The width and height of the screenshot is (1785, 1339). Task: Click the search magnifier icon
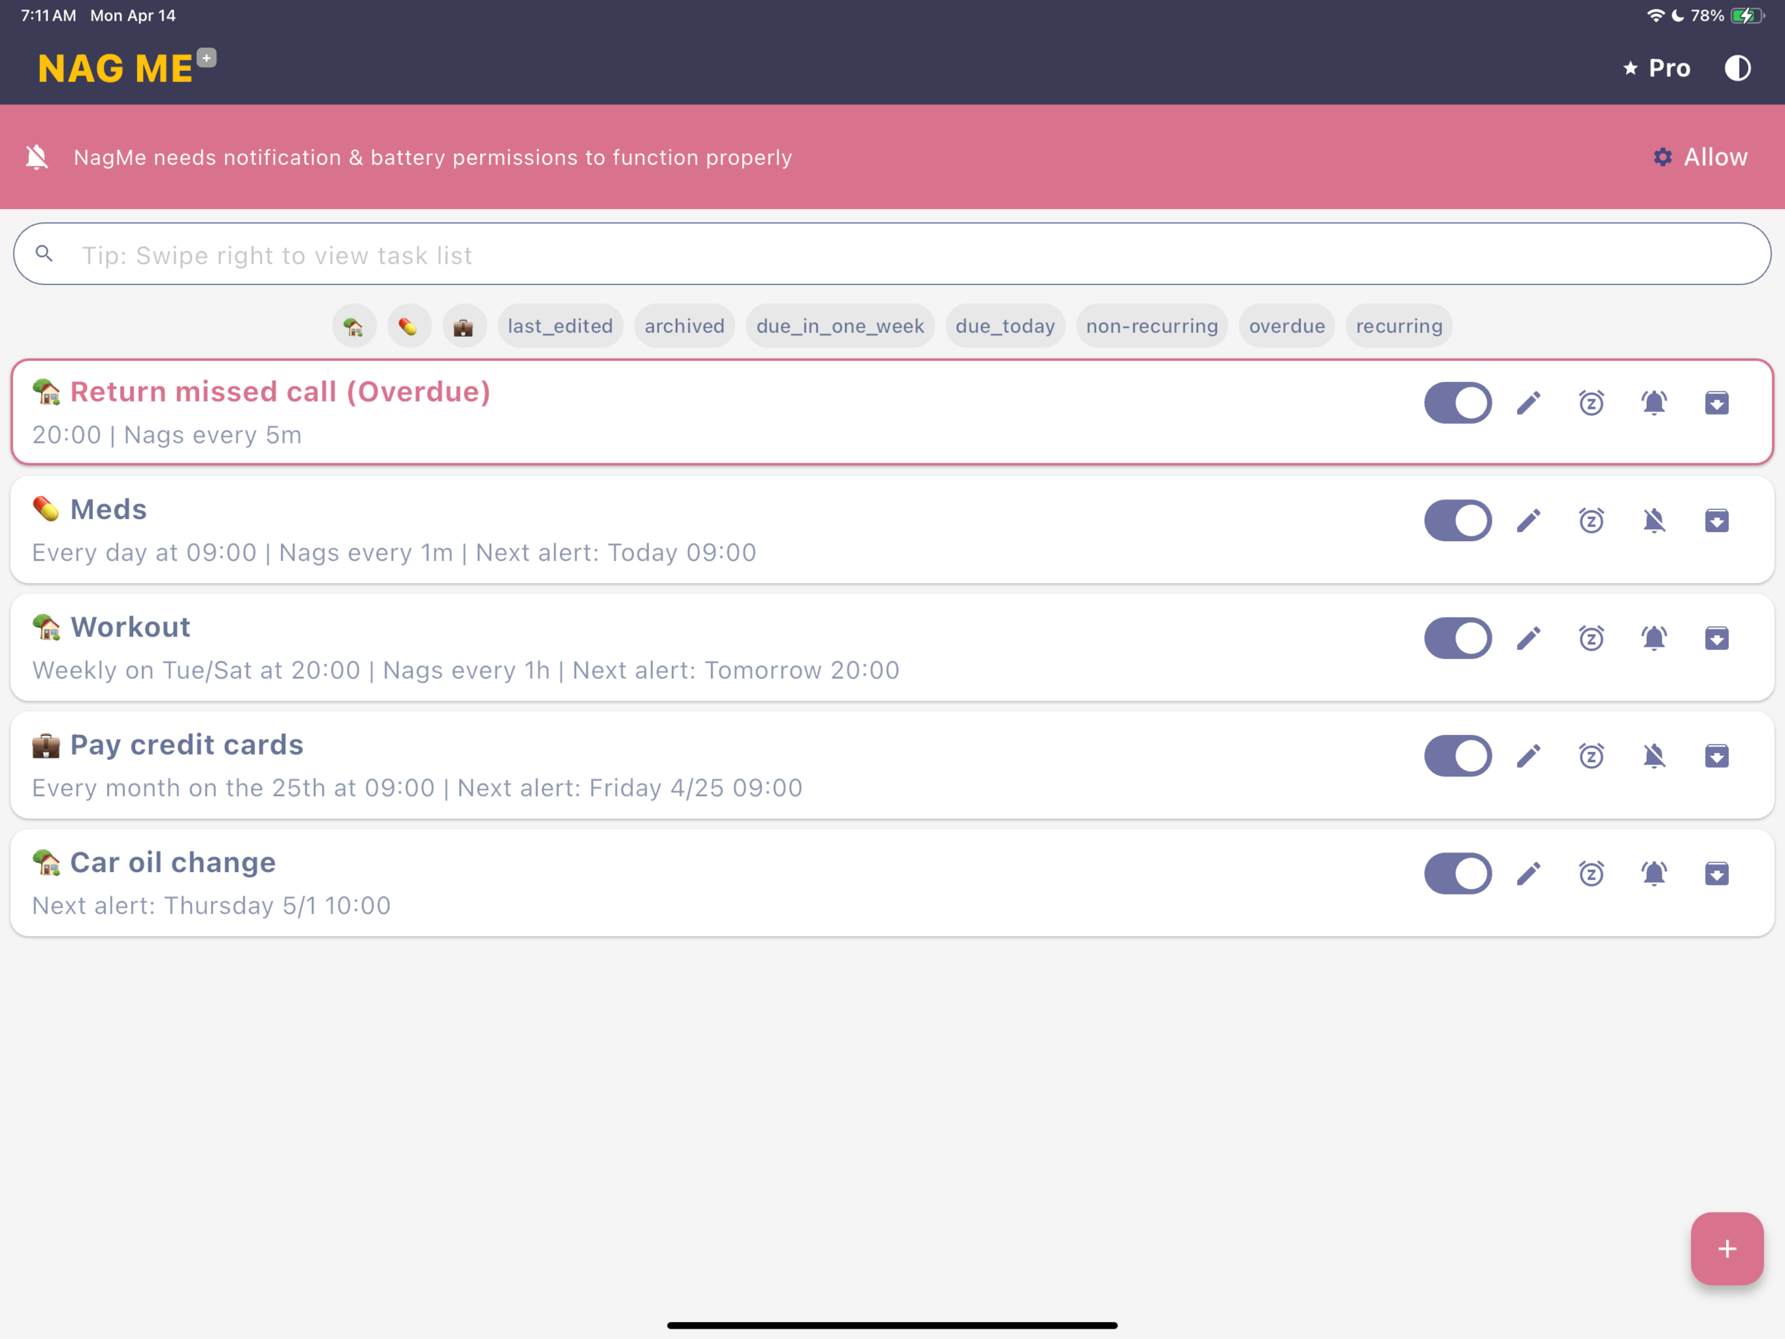[x=44, y=254]
